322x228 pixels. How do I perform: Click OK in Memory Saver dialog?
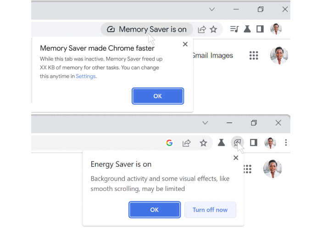tap(158, 96)
